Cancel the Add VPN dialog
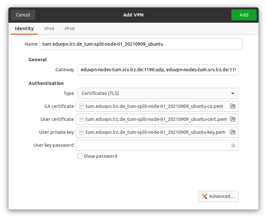This screenshot has width=267, height=219. click(23, 15)
